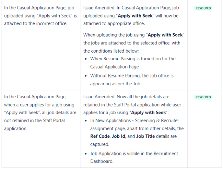Click "the conditions listed below:" line
The image size is (223, 170).
pyautogui.click(x=111, y=51)
